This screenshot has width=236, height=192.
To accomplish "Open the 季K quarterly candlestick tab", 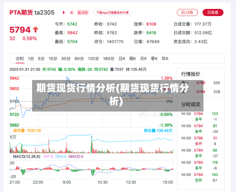I will (154, 59).
